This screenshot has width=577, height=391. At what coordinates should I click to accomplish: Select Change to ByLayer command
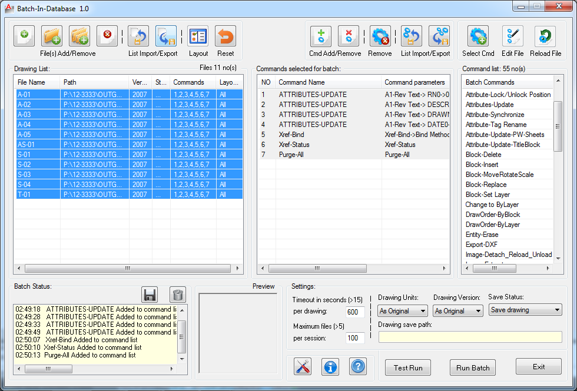508,205
